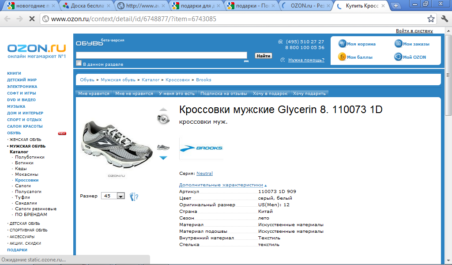Toggle 'В данном разделе' checkbox
The image size is (452, 265).
click(x=79, y=63)
